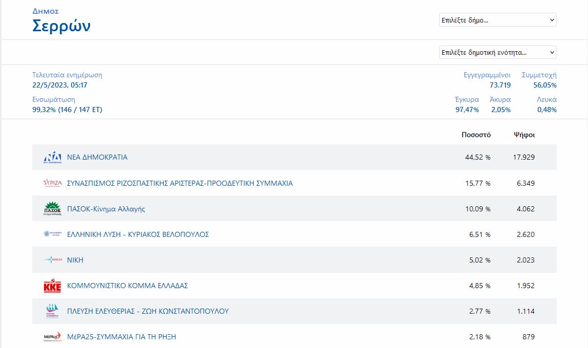
Task: Click the 'Ψήφοι' column header
Action: [x=524, y=135]
